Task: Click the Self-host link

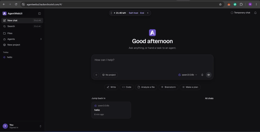Action: pos(133,13)
